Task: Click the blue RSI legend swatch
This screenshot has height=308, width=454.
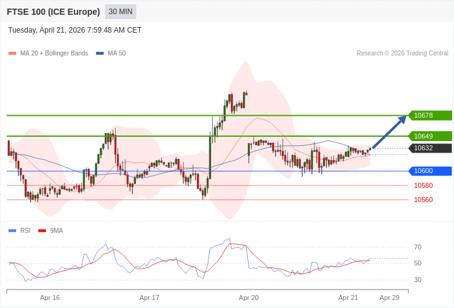Action: pyautogui.click(x=12, y=231)
